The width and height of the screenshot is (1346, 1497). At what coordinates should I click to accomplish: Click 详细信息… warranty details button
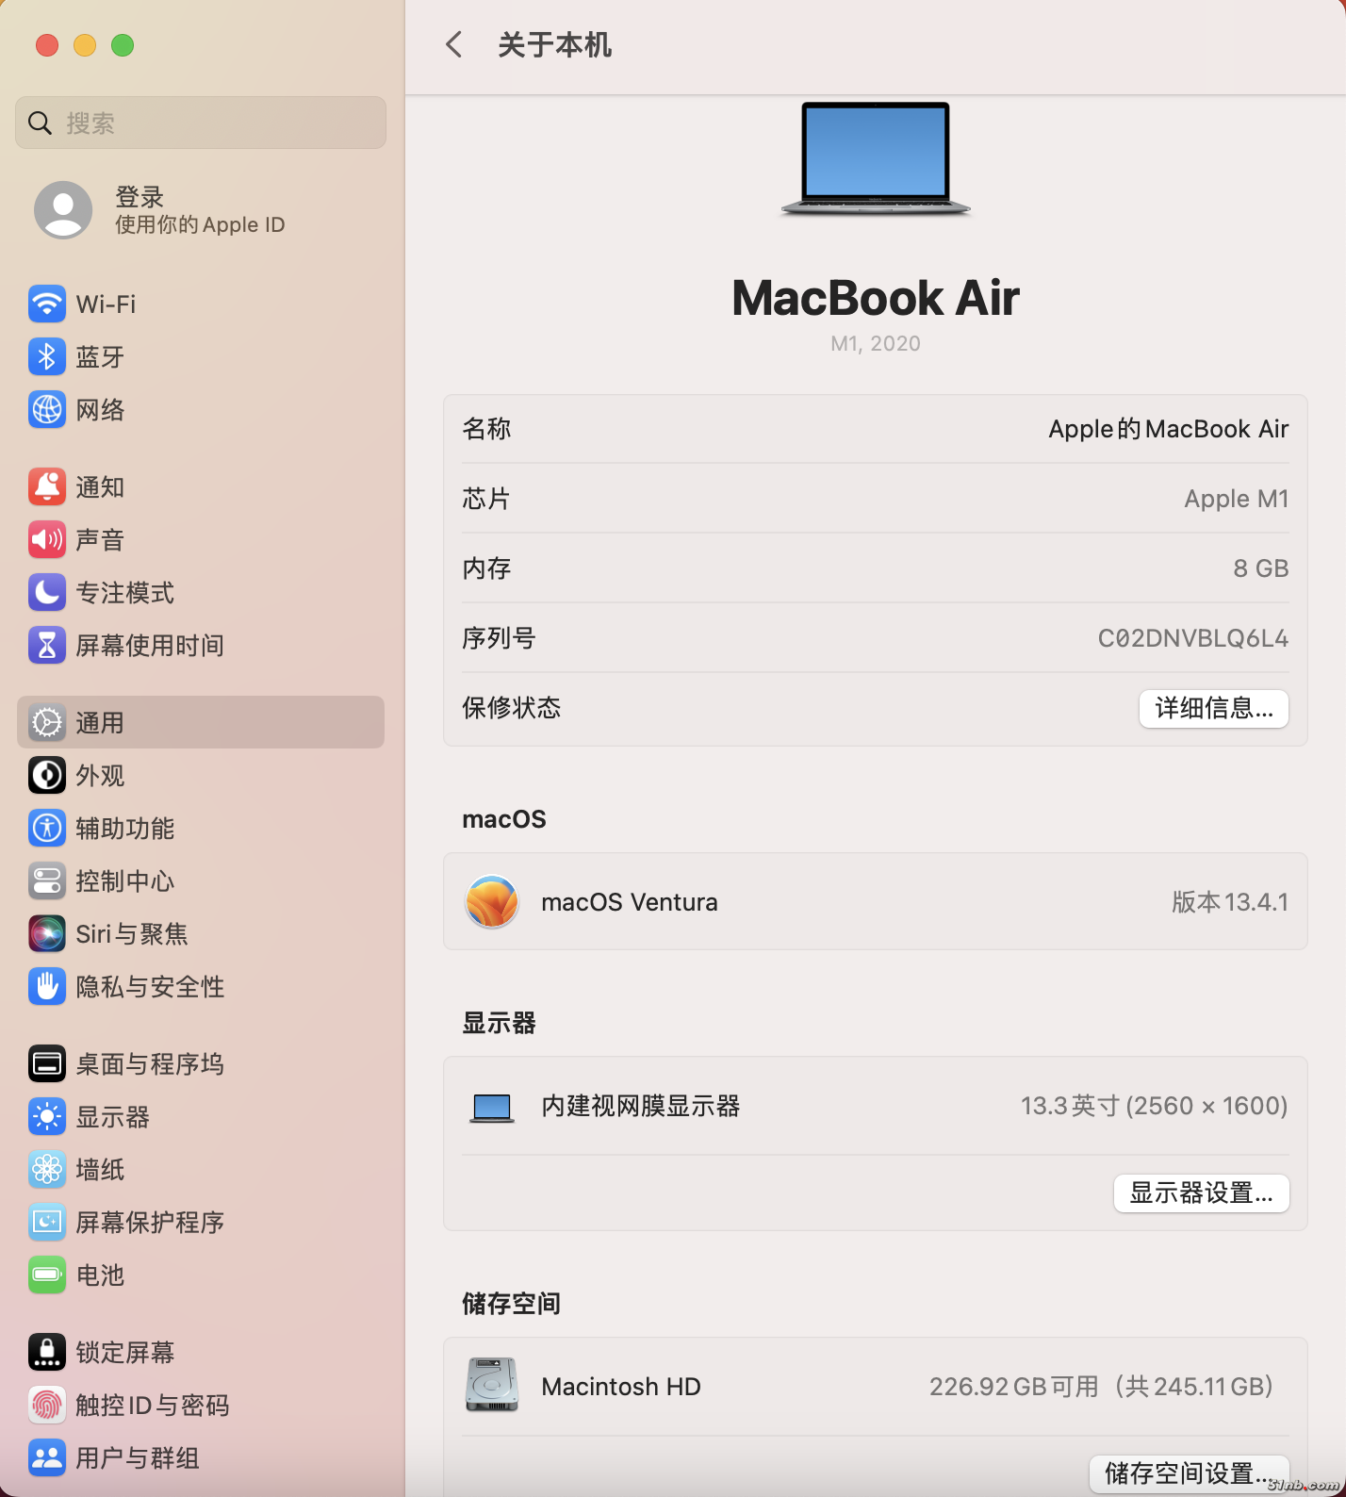pos(1214,708)
